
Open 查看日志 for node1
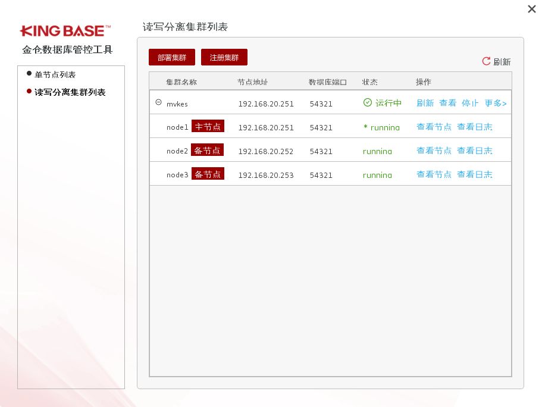pyautogui.click(x=474, y=127)
